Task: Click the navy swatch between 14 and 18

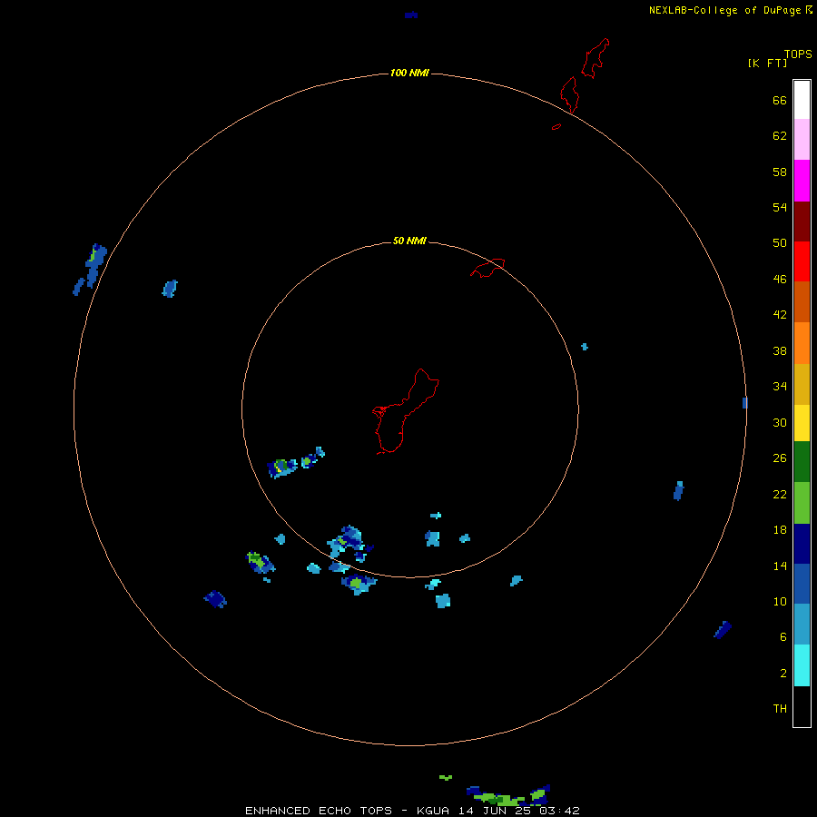Action: [x=802, y=544]
